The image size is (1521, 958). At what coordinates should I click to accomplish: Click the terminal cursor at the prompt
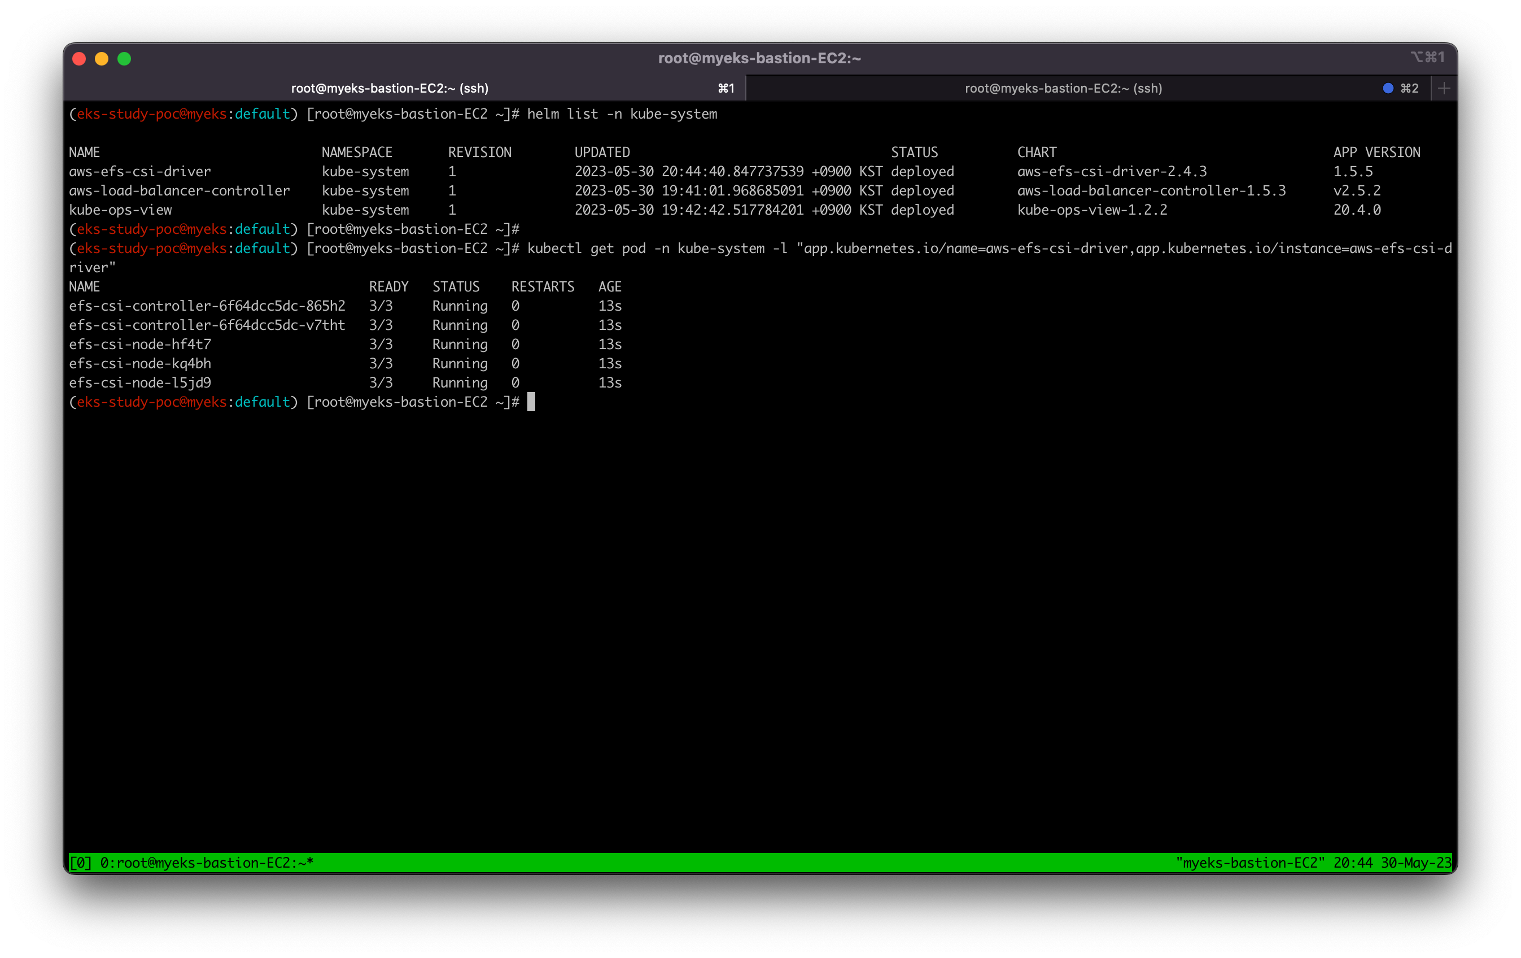click(531, 402)
